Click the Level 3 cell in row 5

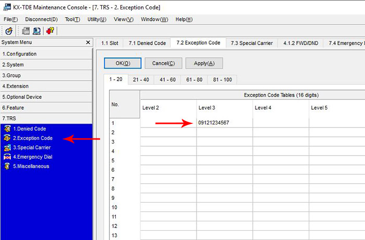[225, 160]
